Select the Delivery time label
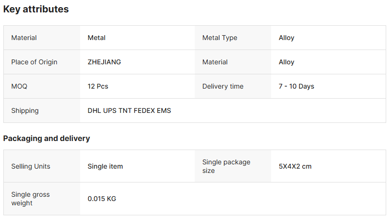The height and width of the screenshot is (222, 390). pos(223,86)
